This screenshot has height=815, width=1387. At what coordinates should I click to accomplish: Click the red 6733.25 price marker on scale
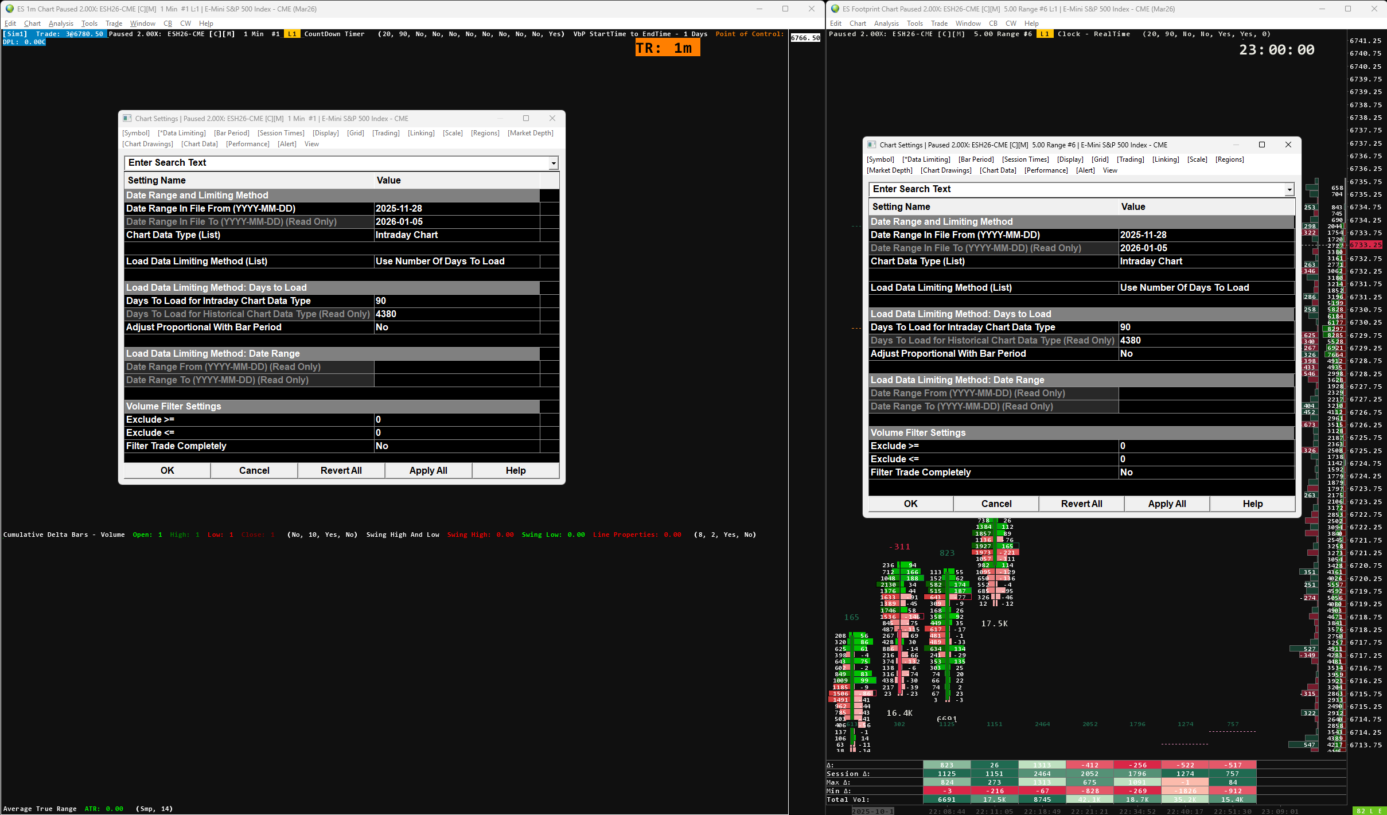1365,245
